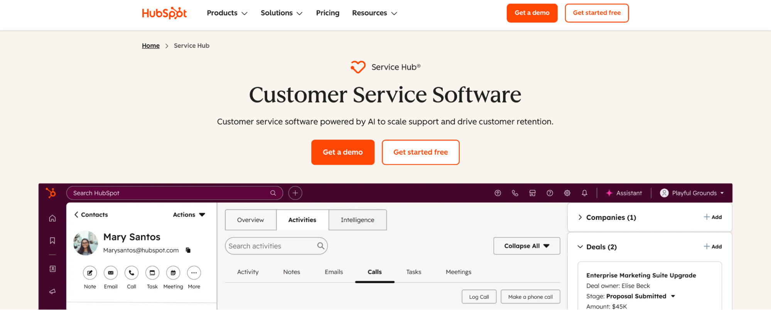Click the Note icon under Mary Santos
Viewport: 771px width, 310px height.
[90, 273]
